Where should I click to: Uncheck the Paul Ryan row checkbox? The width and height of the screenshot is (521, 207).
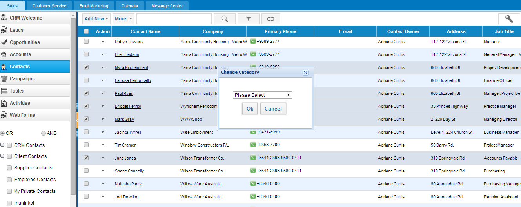(x=86, y=93)
